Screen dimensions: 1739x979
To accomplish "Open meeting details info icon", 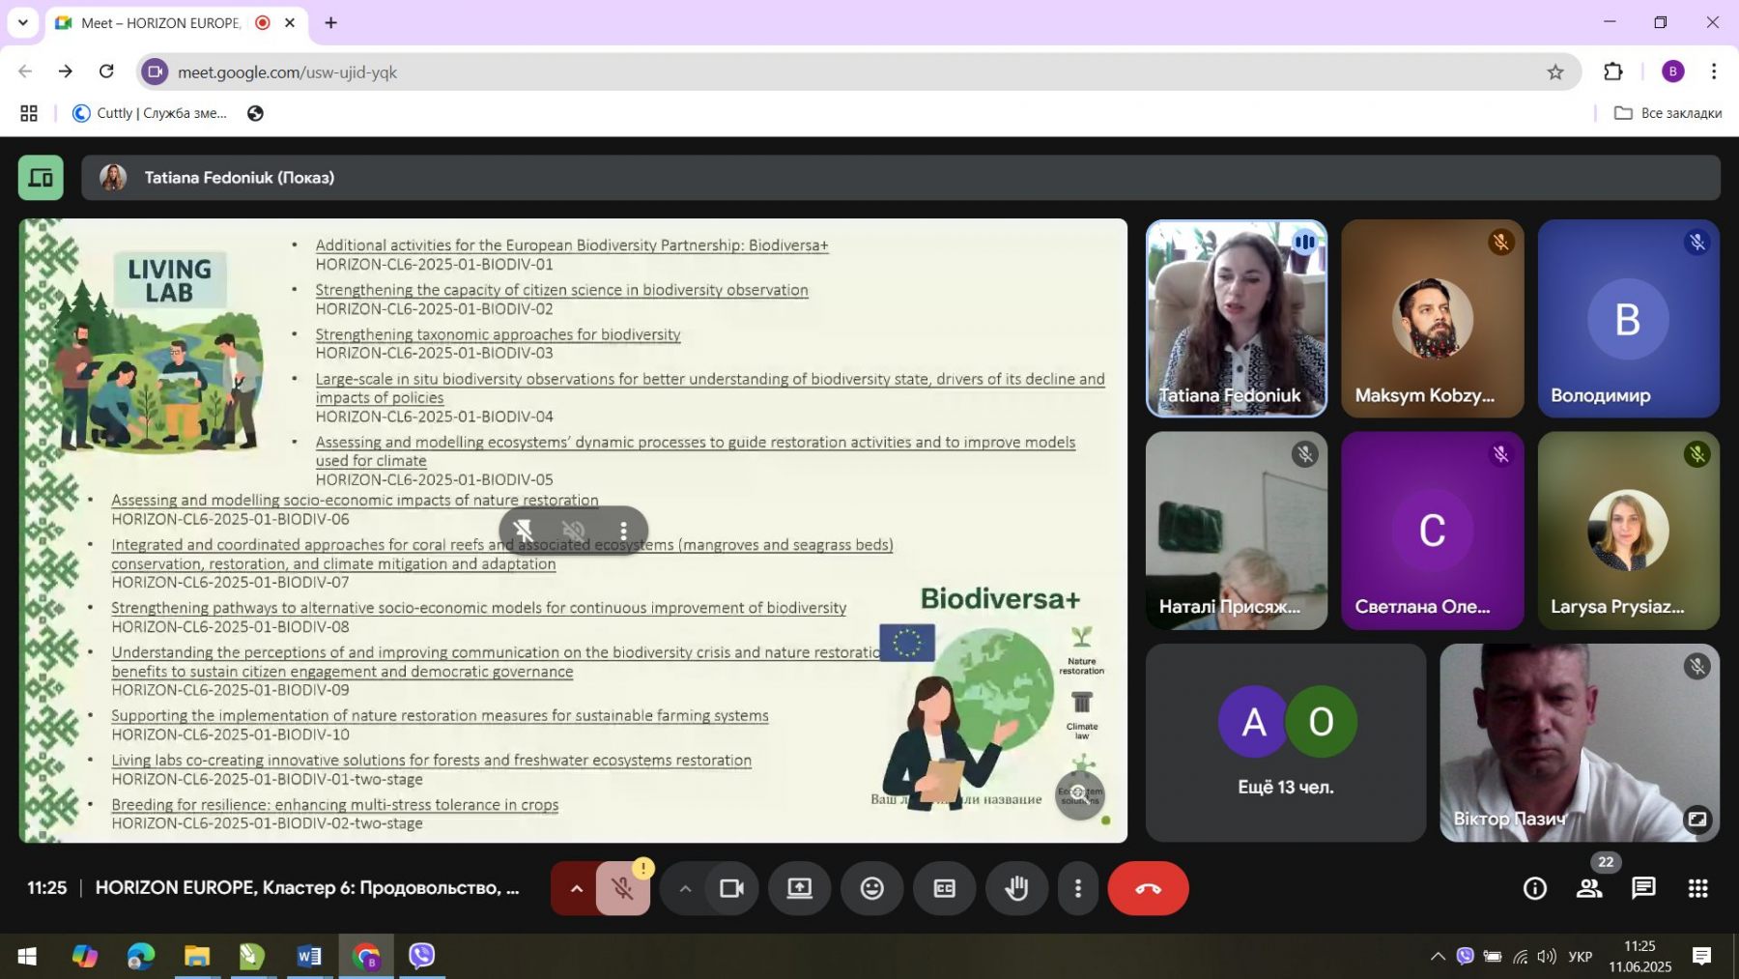I will [1534, 888].
